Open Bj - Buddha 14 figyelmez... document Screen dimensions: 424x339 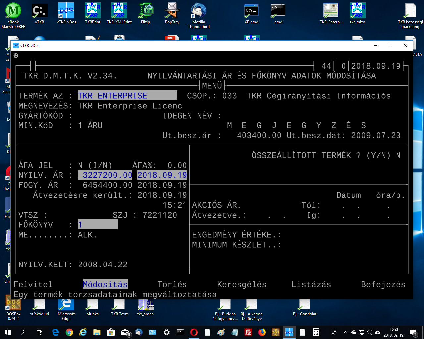click(x=225, y=310)
